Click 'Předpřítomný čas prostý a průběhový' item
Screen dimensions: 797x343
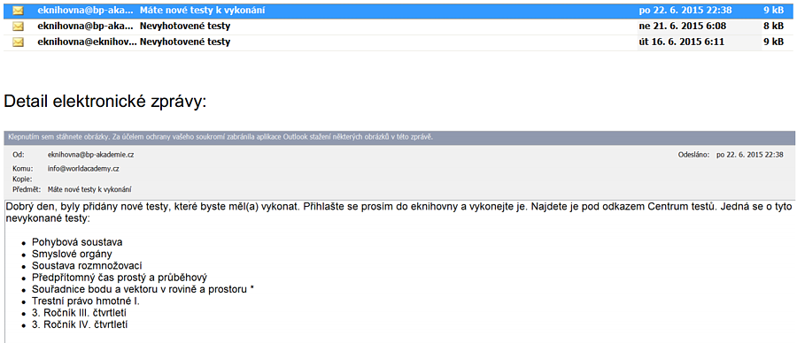(120, 278)
